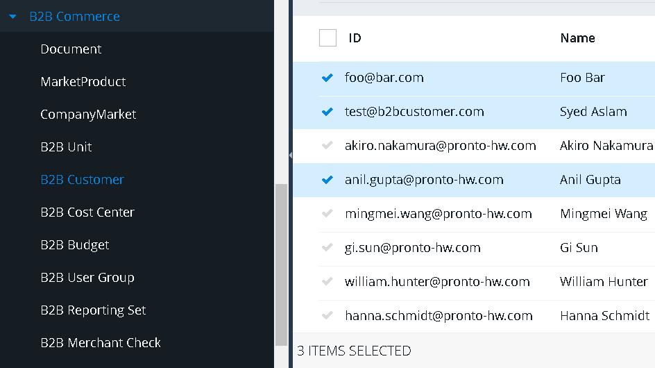Image resolution: width=655 pixels, height=368 pixels.
Task: Click gi.sun@pronto-hw.com ID text
Action: [x=413, y=248]
